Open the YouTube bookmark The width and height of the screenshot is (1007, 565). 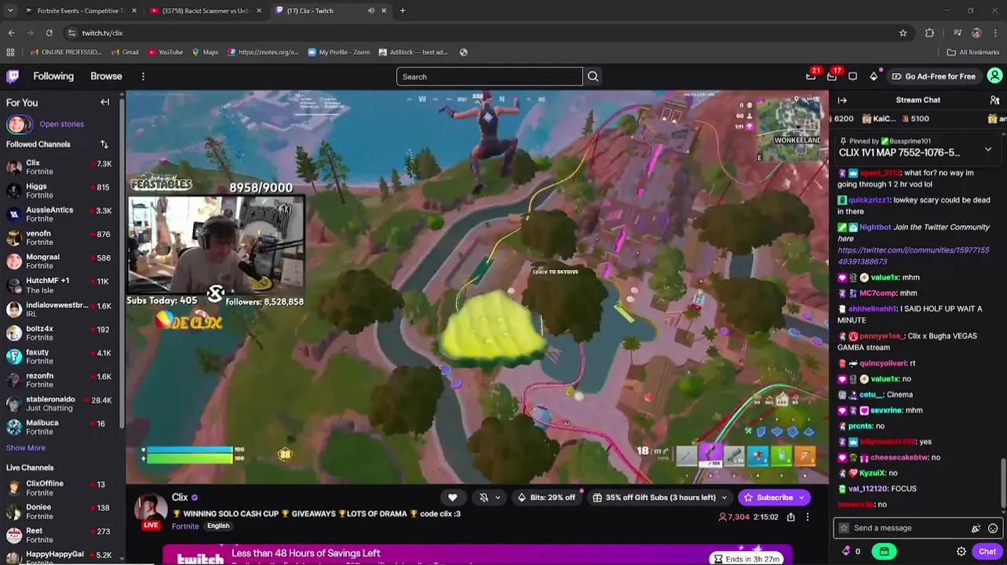click(x=165, y=53)
